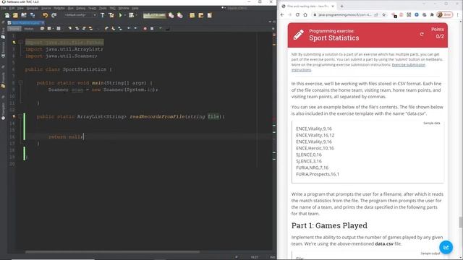Click the Redo arrow icon
463x260 pixels.
[x=54, y=15]
